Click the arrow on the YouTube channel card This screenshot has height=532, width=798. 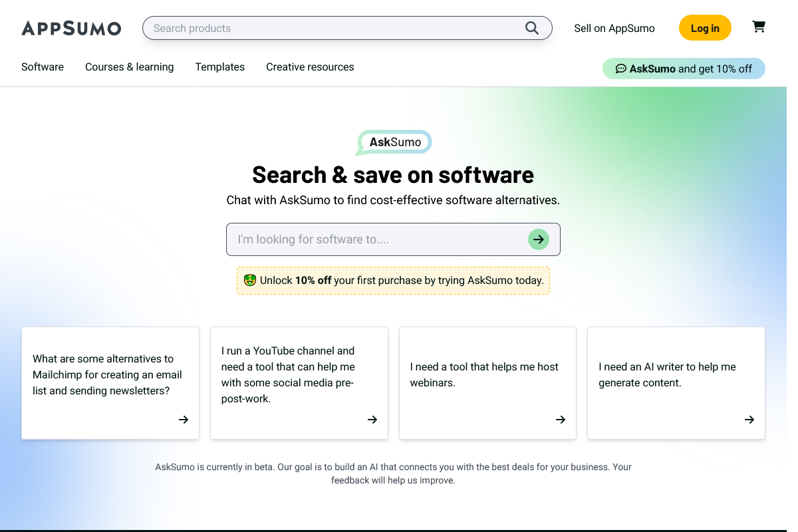click(372, 420)
